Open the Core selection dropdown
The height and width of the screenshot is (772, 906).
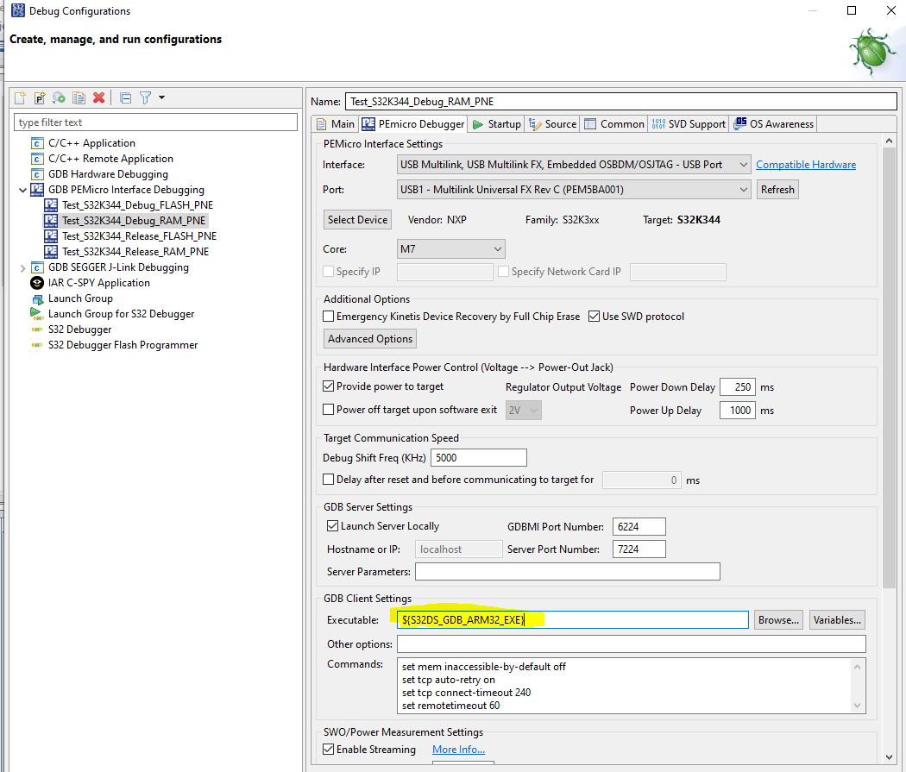(486, 248)
